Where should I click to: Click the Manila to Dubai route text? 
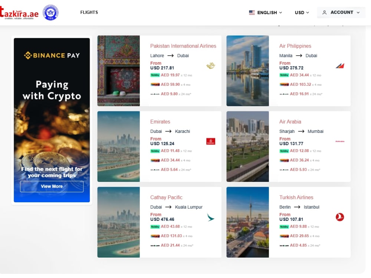(x=298, y=56)
